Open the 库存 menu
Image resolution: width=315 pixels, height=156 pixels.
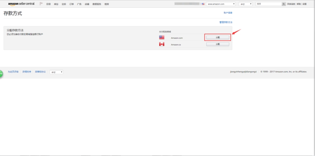coord(56,4)
